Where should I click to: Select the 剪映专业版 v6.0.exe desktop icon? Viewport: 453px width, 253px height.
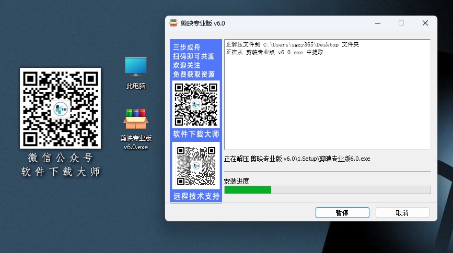point(136,129)
